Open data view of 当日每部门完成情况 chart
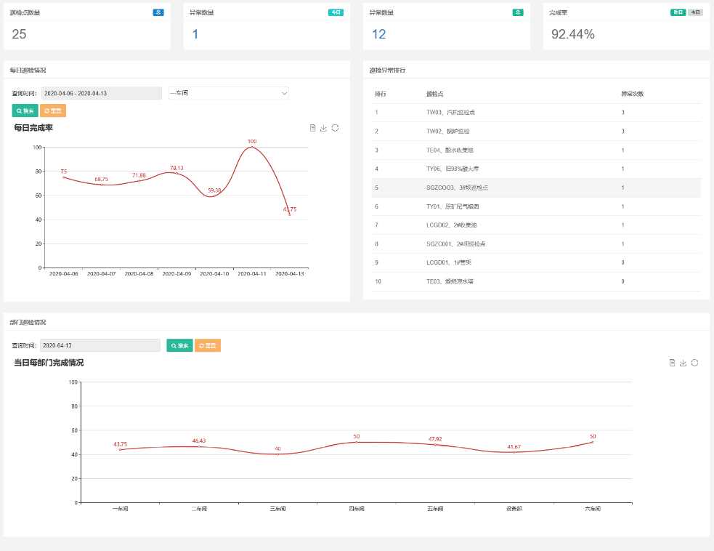The height and width of the screenshot is (551, 714). (x=673, y=363)
